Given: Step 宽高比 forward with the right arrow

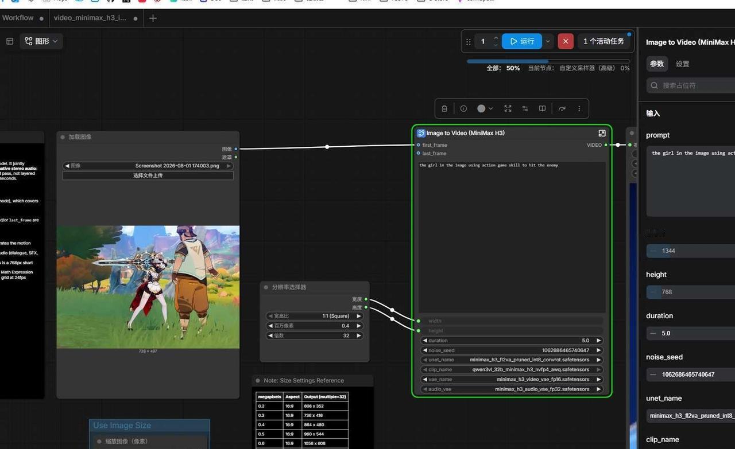Looking at the screenshot, I should [359, 316].
